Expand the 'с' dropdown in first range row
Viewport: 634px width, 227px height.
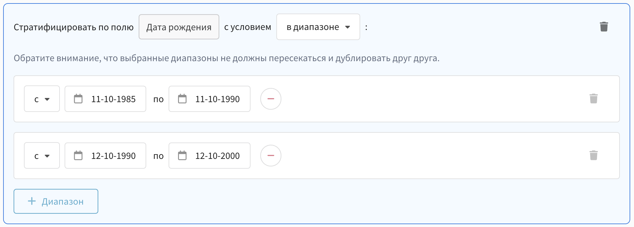coord(42,99)
